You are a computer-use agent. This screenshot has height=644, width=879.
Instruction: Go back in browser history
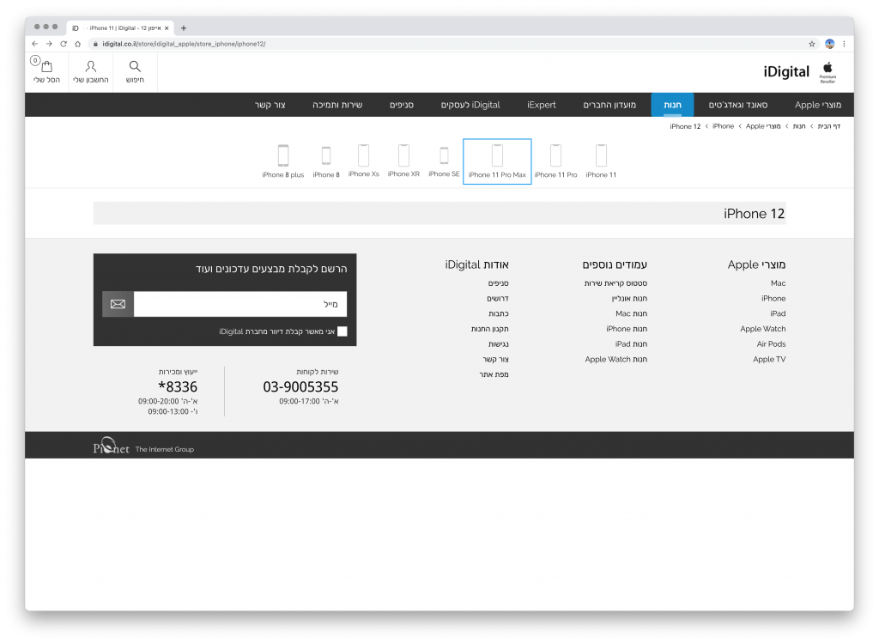[x=34, y=44]
